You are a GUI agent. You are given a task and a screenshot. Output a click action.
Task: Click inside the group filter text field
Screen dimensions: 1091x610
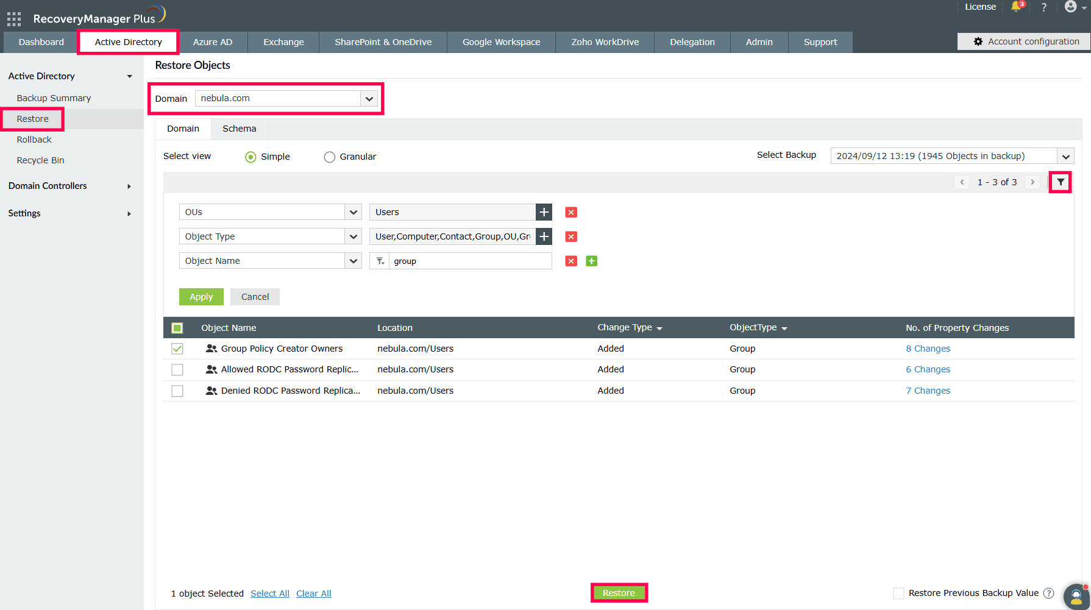click(x=469, y=261)
